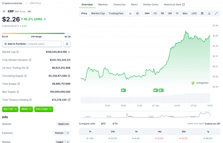The width and height of the screenshot is (223, 143).
Task: Enable the BTC compare checkbox
Action: pyautogui.click(x=98, y=124)
